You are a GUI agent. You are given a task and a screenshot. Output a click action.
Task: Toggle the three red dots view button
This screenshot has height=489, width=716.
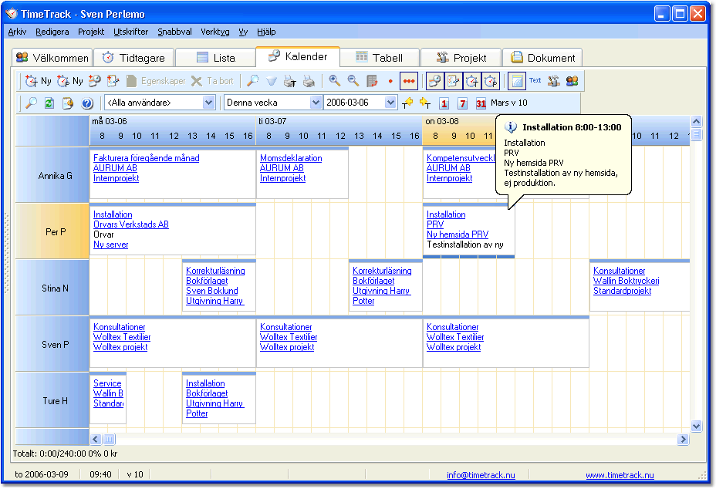(409, 81)
